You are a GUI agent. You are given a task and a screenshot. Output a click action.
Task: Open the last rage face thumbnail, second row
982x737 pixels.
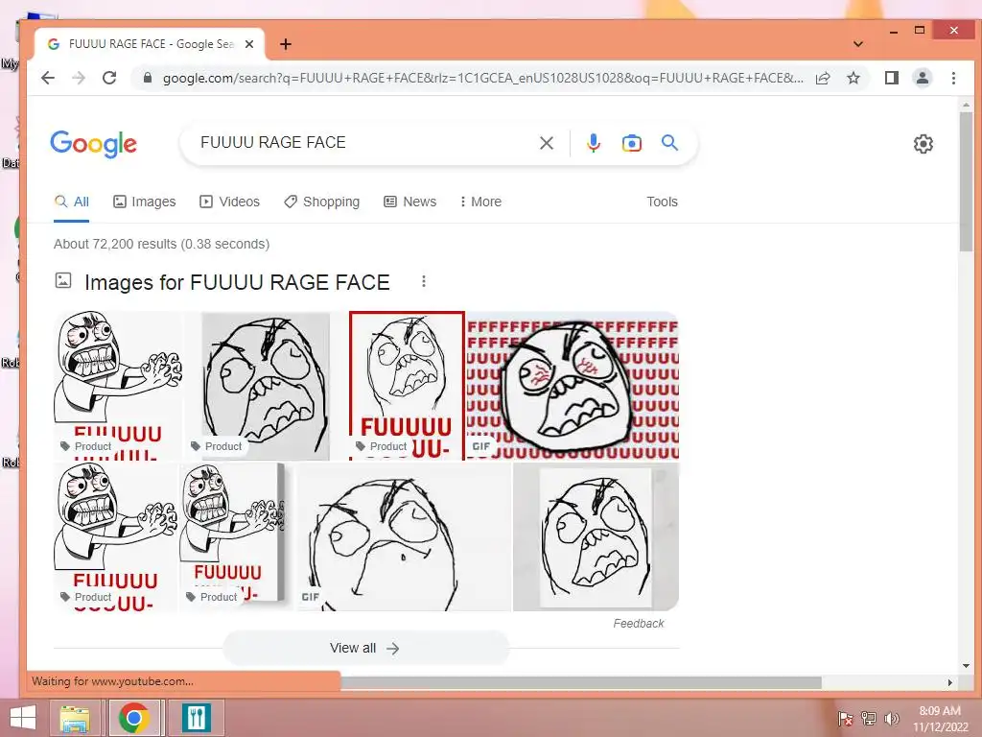(596, 537)
